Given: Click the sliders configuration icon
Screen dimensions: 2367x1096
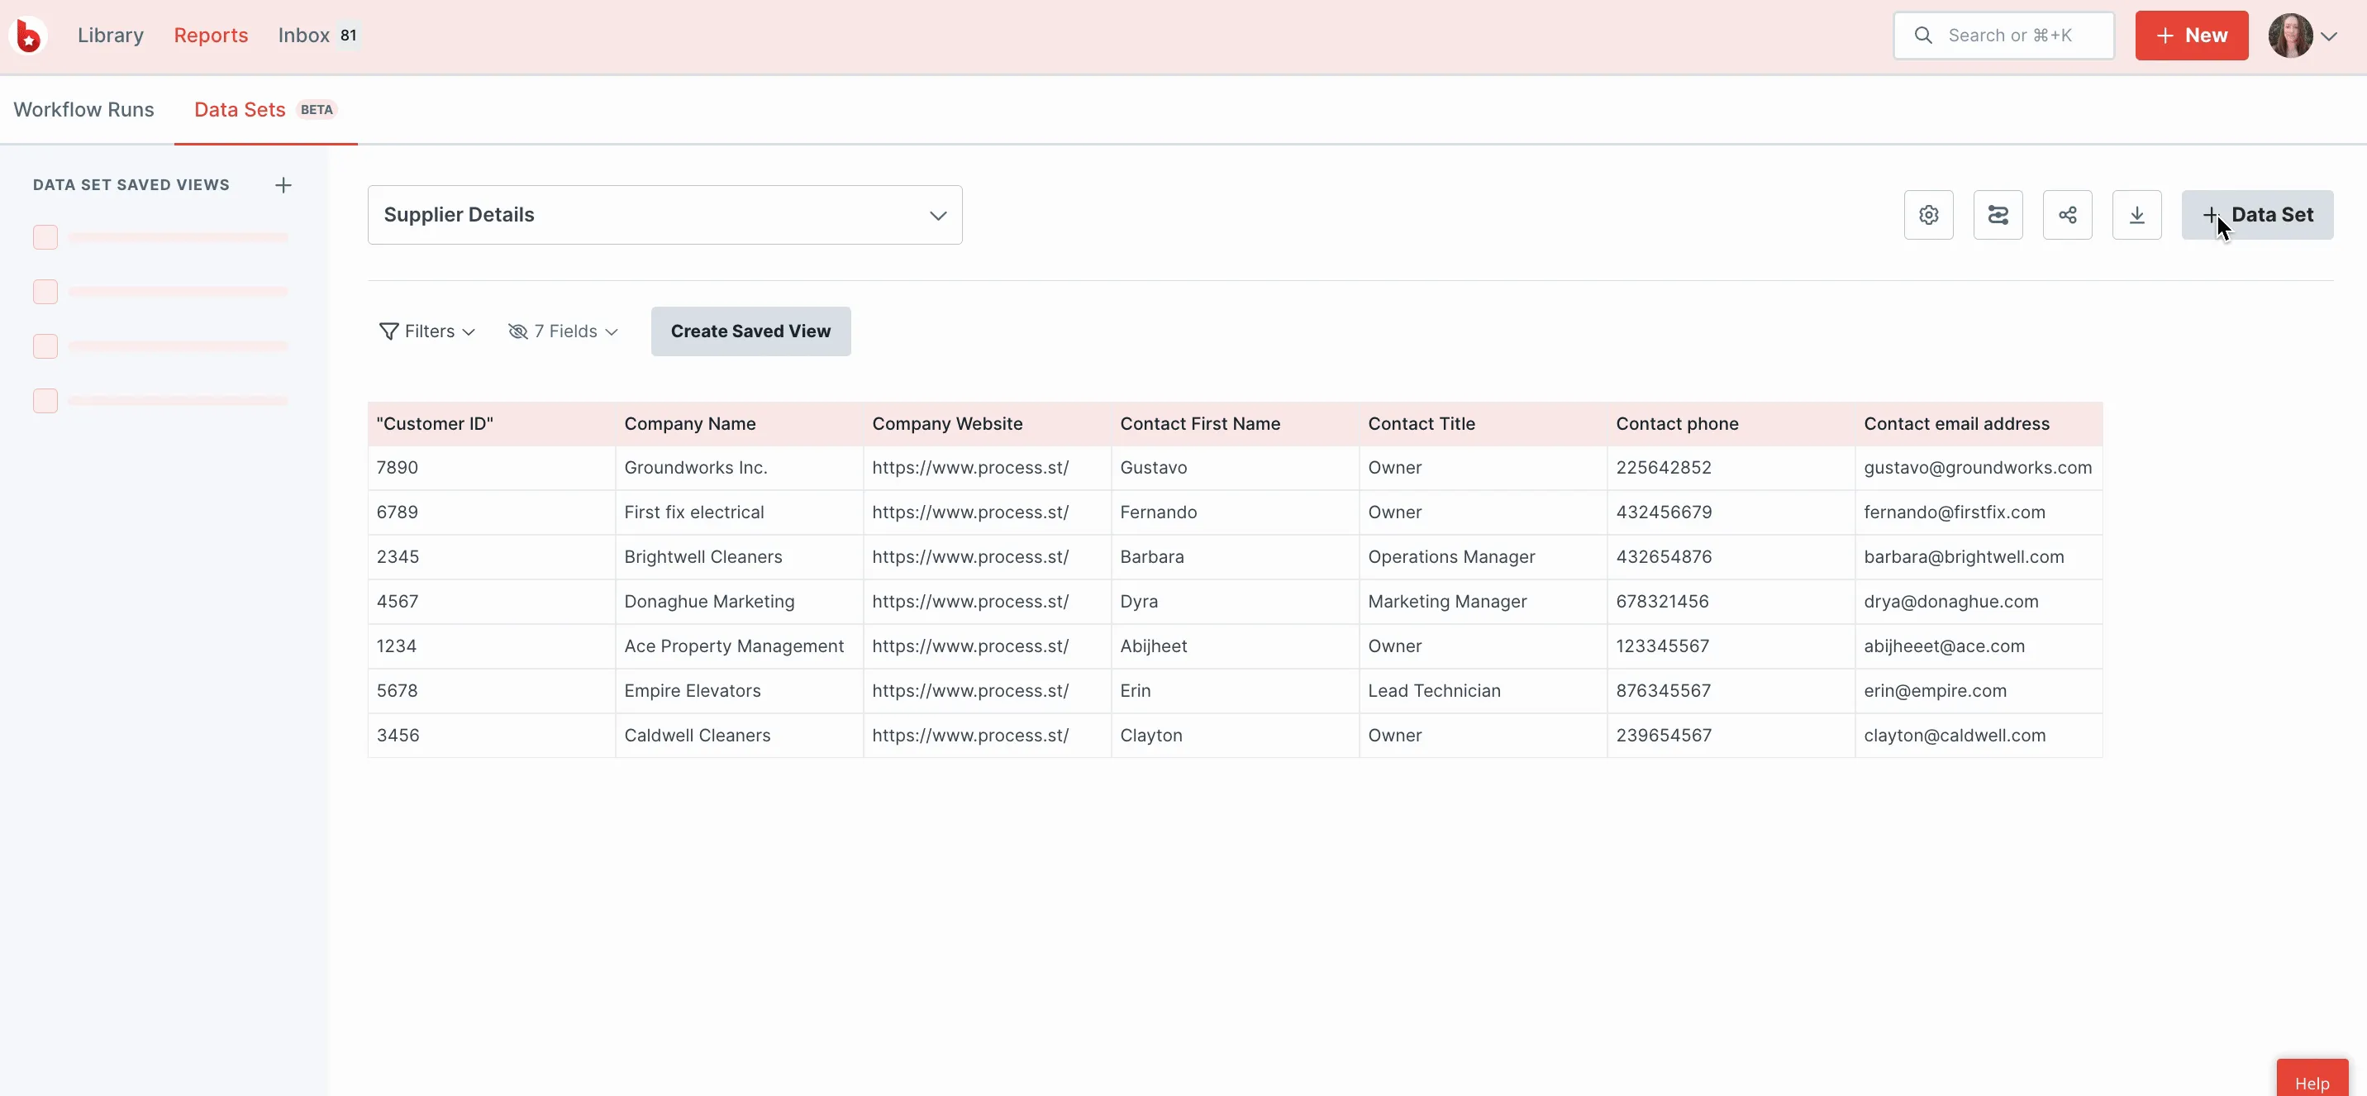Looking at the screenshot, I should coord(1998,215).
